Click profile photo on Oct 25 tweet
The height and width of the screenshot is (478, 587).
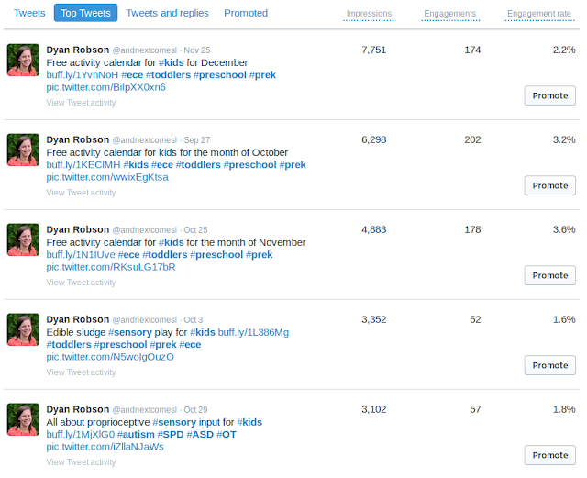23,239
